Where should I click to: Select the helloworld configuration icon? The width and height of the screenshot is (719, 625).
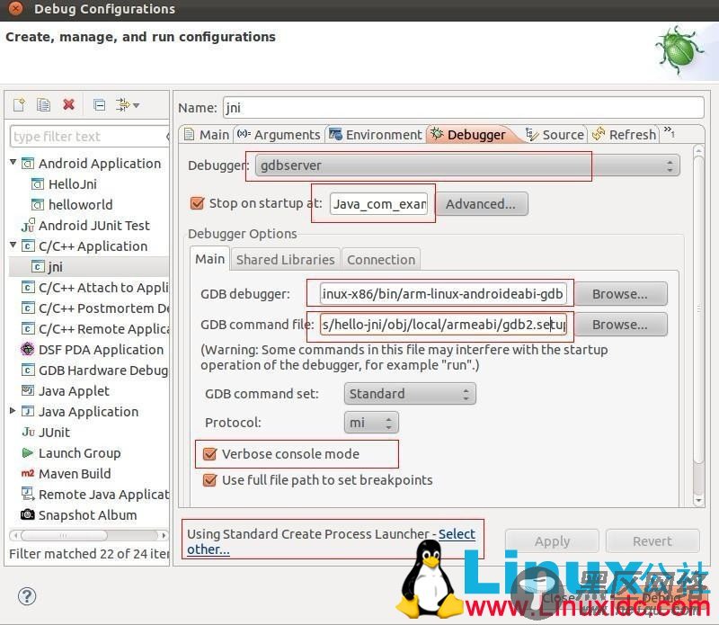click(x=38, y=205)
